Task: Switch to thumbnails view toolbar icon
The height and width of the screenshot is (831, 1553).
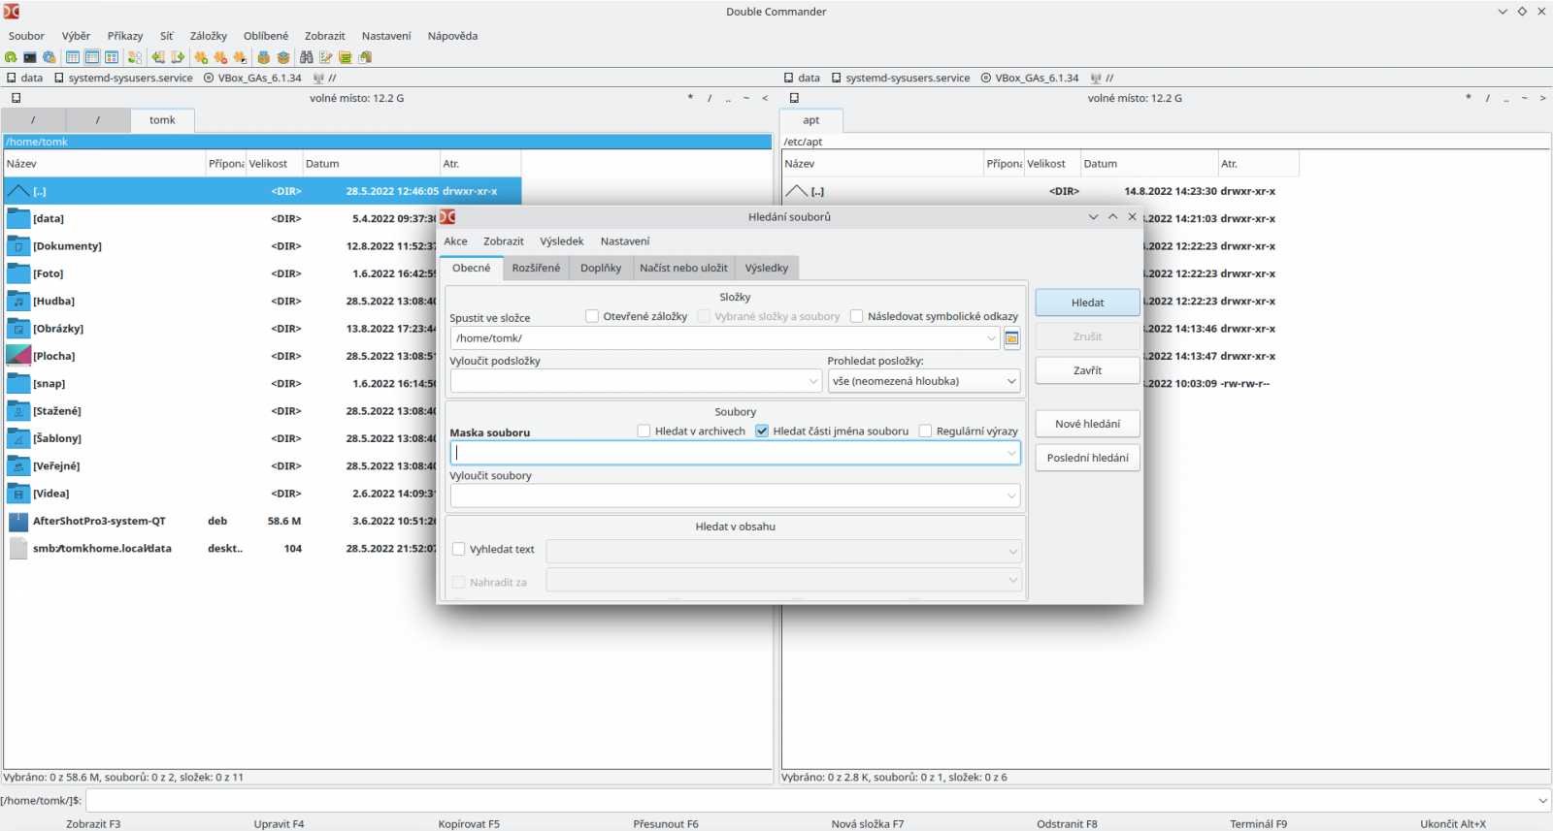Action: (112, 57)
